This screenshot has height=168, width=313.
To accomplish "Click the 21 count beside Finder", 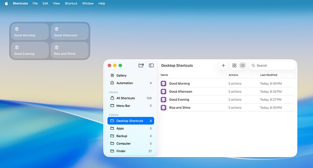I will click(150, 151).
